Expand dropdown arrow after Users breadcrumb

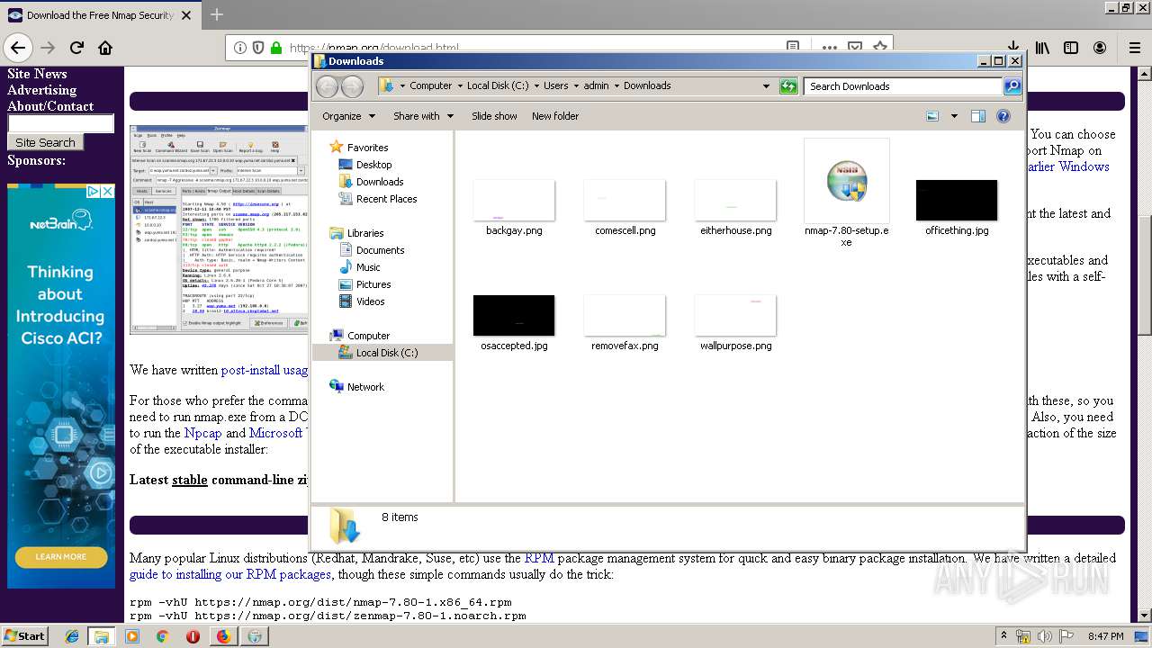[x=575, y=86]
